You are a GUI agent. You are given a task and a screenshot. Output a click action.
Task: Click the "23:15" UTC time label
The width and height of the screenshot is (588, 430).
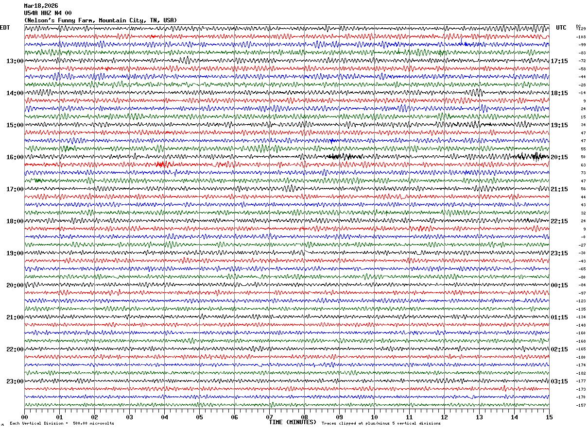point(559,253)
